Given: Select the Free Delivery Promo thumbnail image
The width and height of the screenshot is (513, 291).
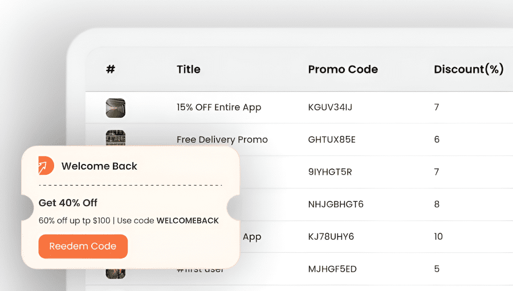Looking at the screenshot, I should [115, 138].
